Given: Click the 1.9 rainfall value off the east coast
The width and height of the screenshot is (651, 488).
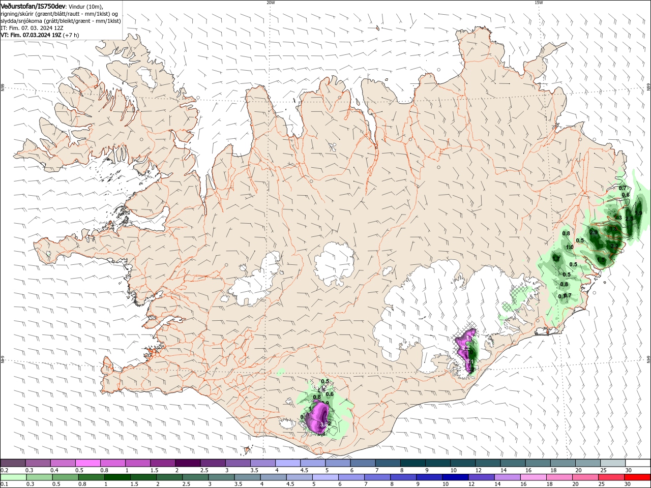Looking at the screenshot, I should 638,213.
